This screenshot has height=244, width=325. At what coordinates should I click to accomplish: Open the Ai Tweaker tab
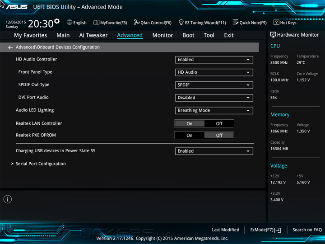coord(93,35)
